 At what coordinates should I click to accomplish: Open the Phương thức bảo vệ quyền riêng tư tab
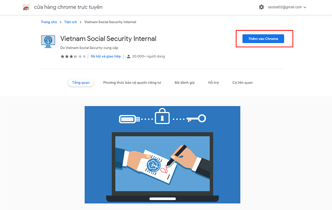coord(132,83)
